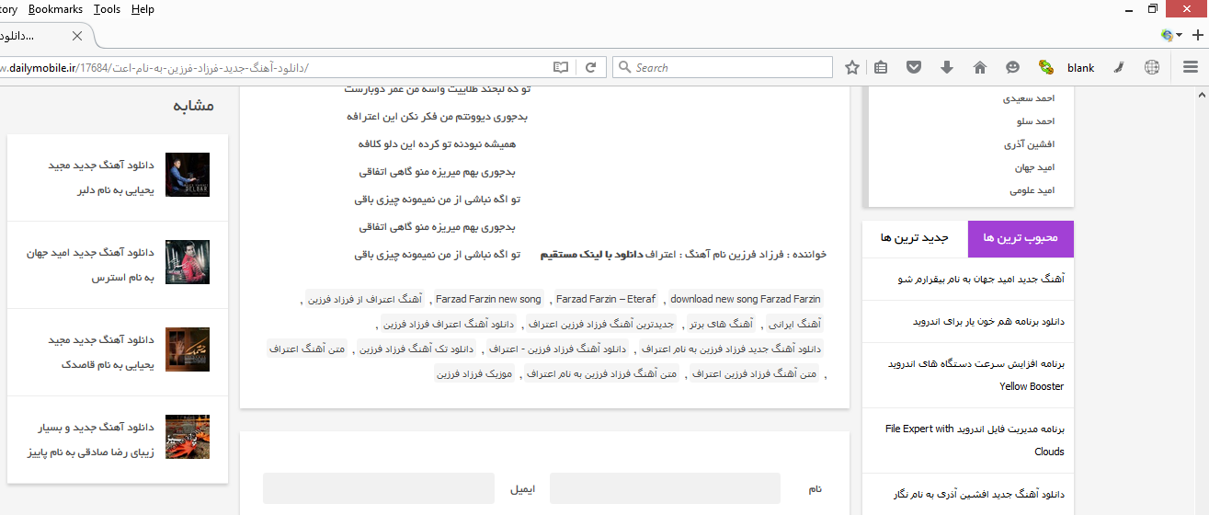This screenshot has width=1209, height=515.
Task: Open the Bookmarks menu
Action: [55, 9]
